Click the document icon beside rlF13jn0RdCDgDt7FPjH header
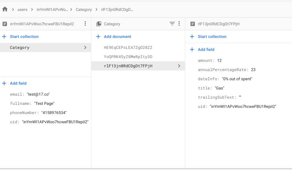 pos(192,24)
